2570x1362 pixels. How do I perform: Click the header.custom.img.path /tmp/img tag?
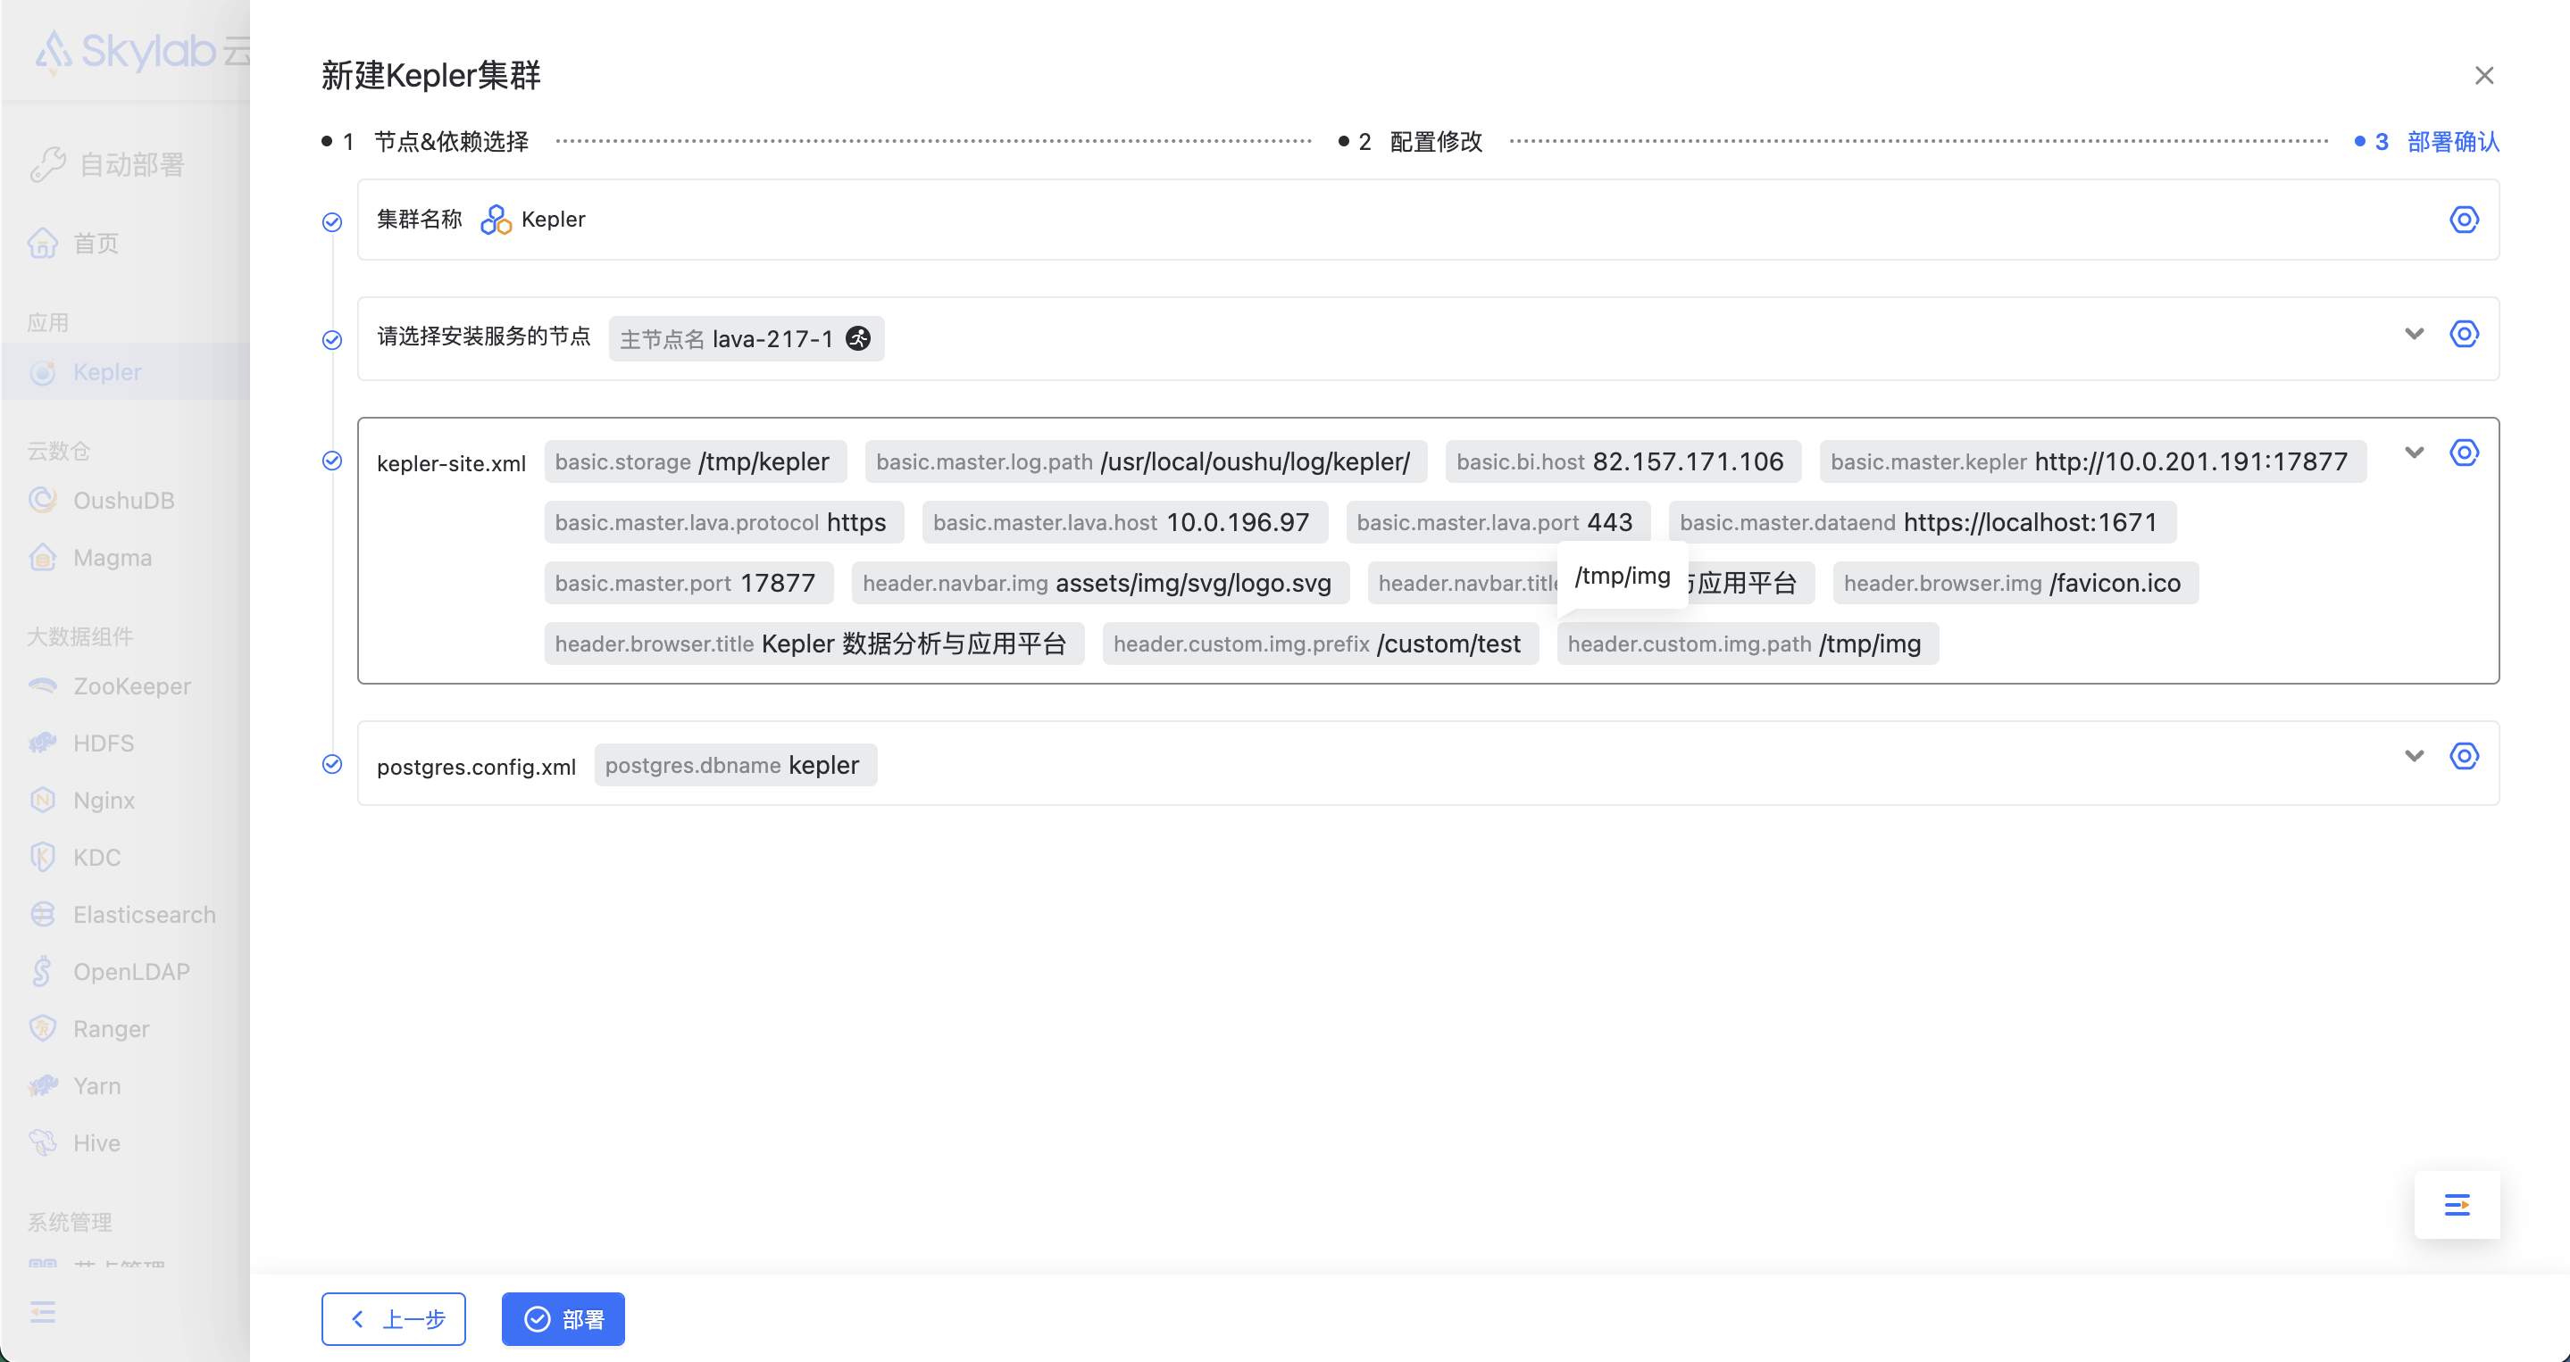(x=1748, y=644)
